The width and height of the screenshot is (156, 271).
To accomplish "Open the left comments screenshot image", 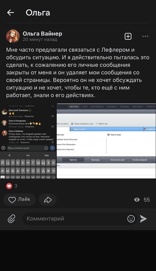I will 28,141.
